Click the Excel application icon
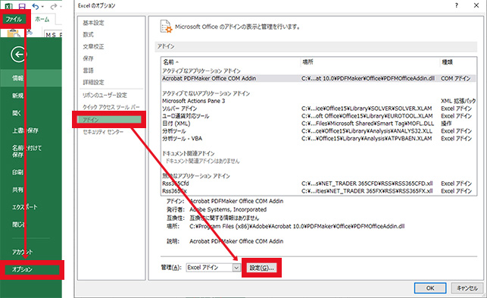Screen dimensions: 487x298 click(x=8, y=6)
